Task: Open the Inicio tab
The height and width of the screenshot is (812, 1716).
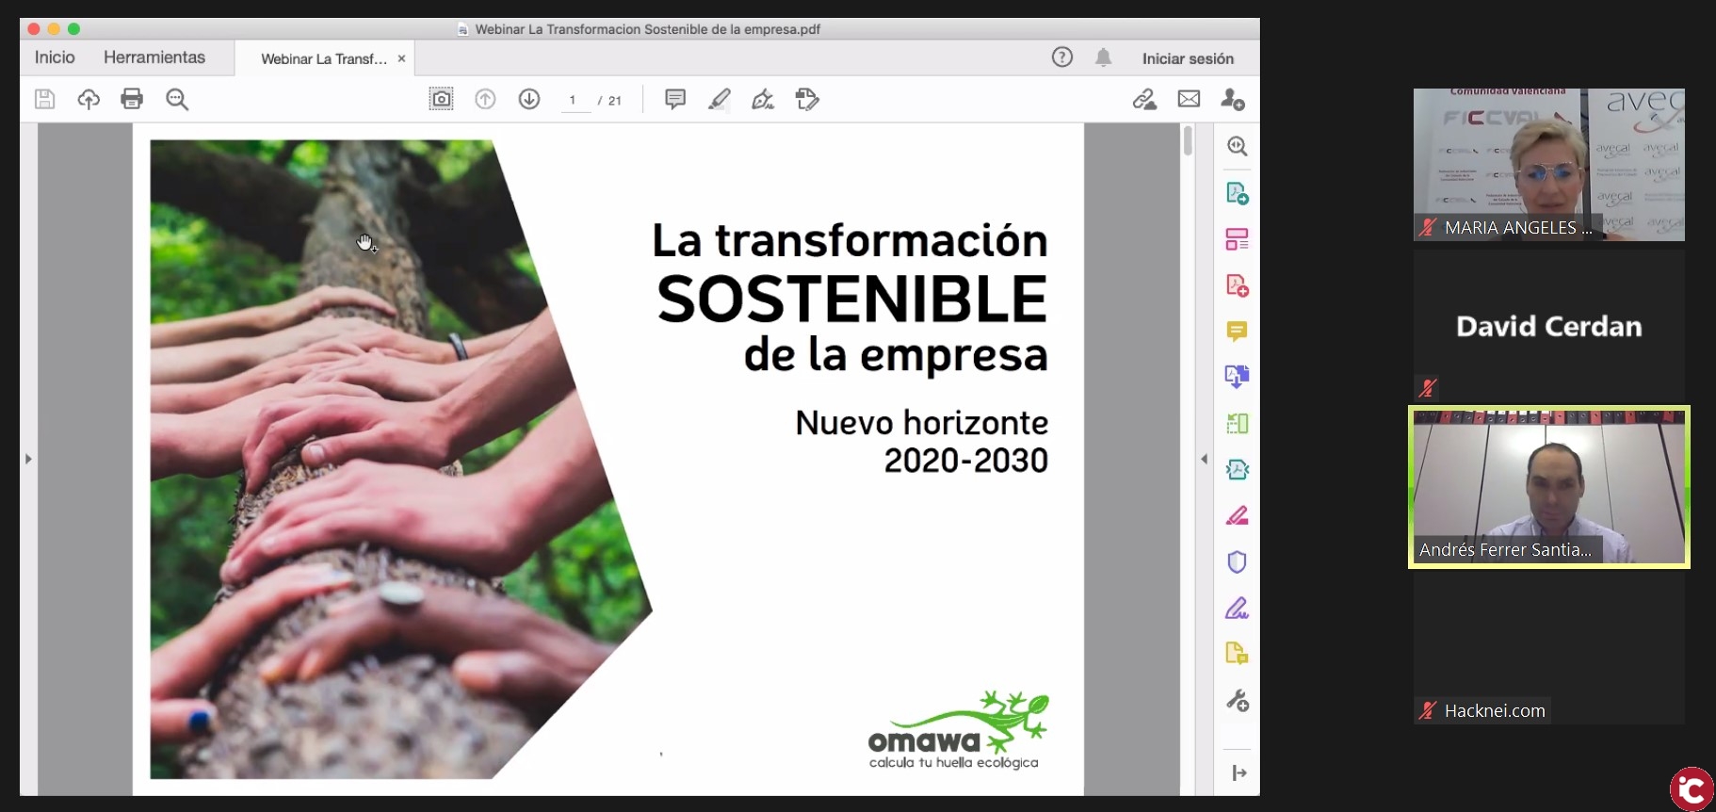Action: coord(55,57)
